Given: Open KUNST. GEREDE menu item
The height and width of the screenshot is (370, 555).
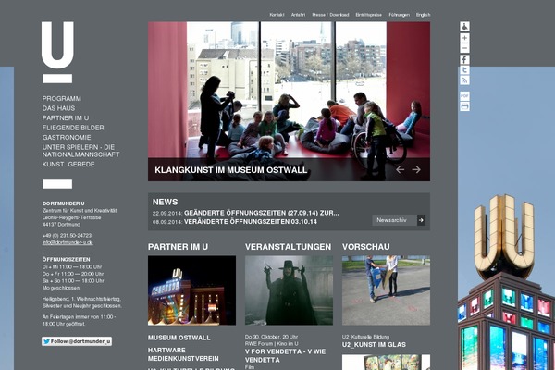Looking at the screenshot, I should click(68, 165).
